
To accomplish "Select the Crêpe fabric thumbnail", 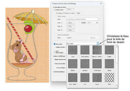I will 109,50.
